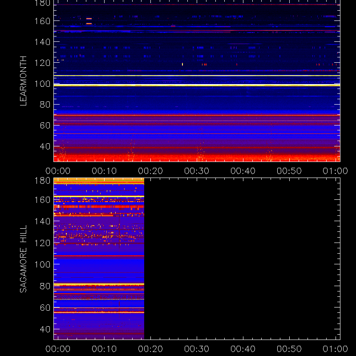Click the 00:40 time label under Sagamore Hill plot
This screenshot has width=356, height=356.
[x=243, y=349]
